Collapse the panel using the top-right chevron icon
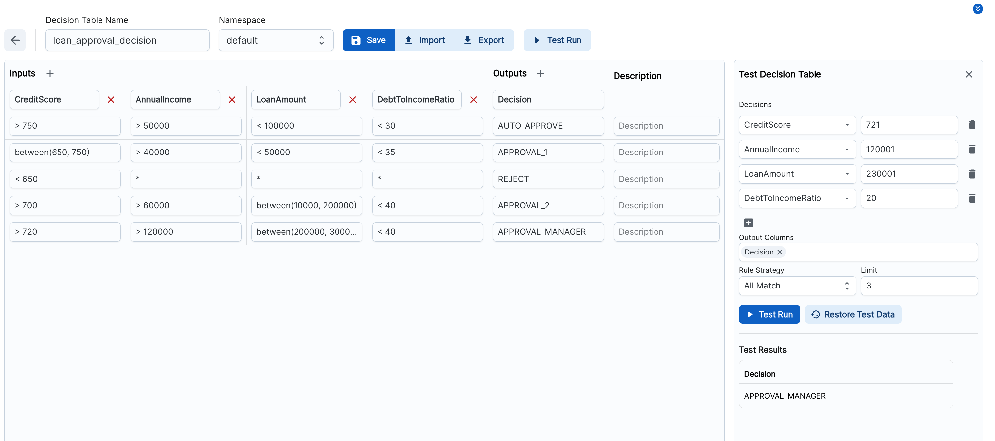Image resolution: width=995 pixels, height=441 pixels. coord(977,9)
